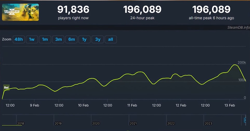Image resolution: width=250 pixels, height=131 pixels.
Task: Set chart zoom to 48h
Action: (19, 39)
